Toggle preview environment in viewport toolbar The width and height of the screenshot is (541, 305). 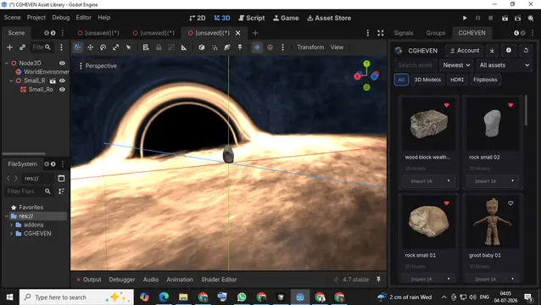point(270,47)
